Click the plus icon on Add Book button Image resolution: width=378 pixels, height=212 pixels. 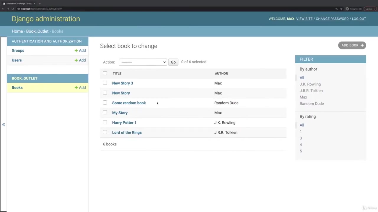pyautogui.click(x=362, y=45)
